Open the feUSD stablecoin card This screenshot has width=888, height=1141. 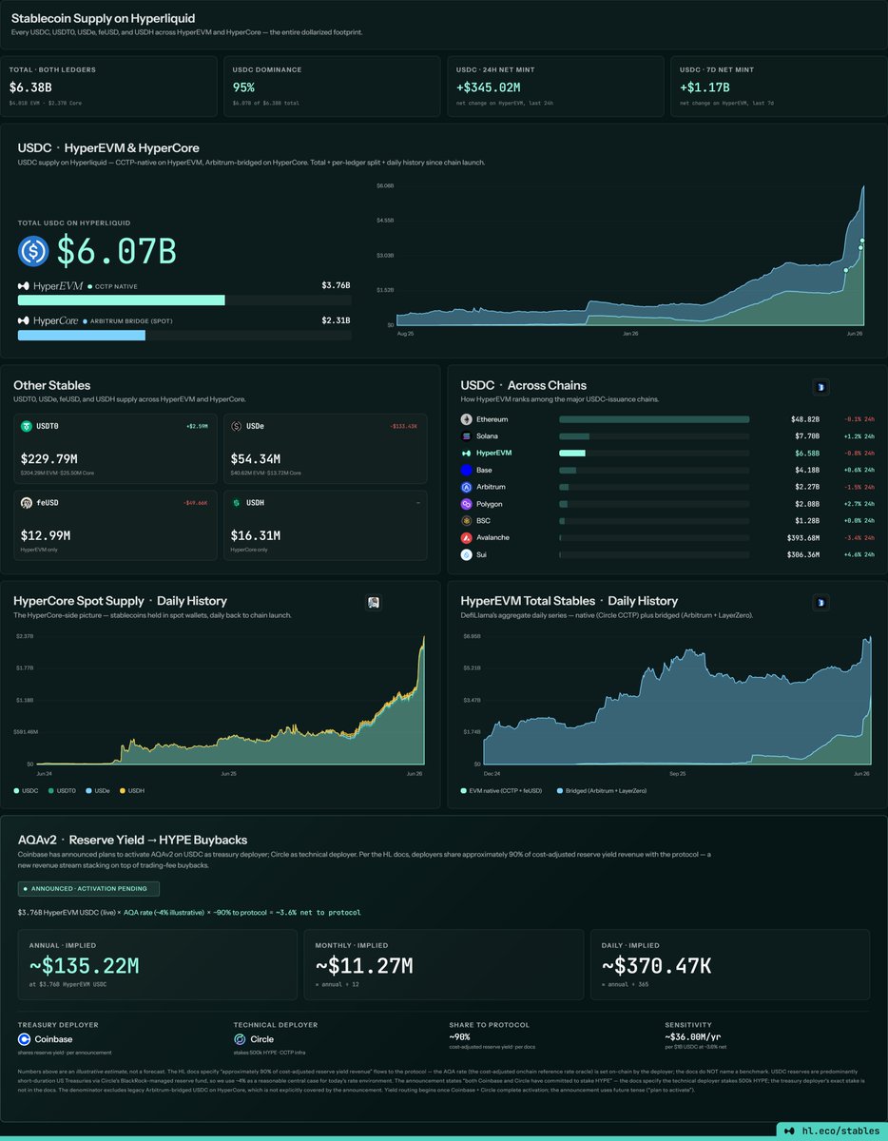coord(115,525)
